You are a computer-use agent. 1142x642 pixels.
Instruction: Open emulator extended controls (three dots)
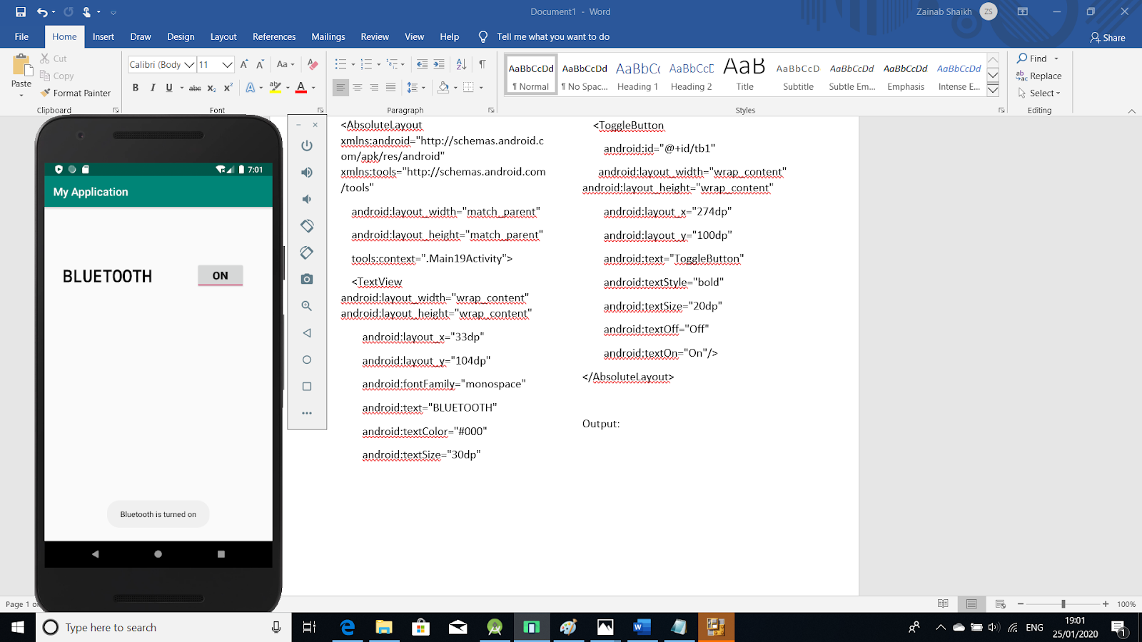(307, 413)
